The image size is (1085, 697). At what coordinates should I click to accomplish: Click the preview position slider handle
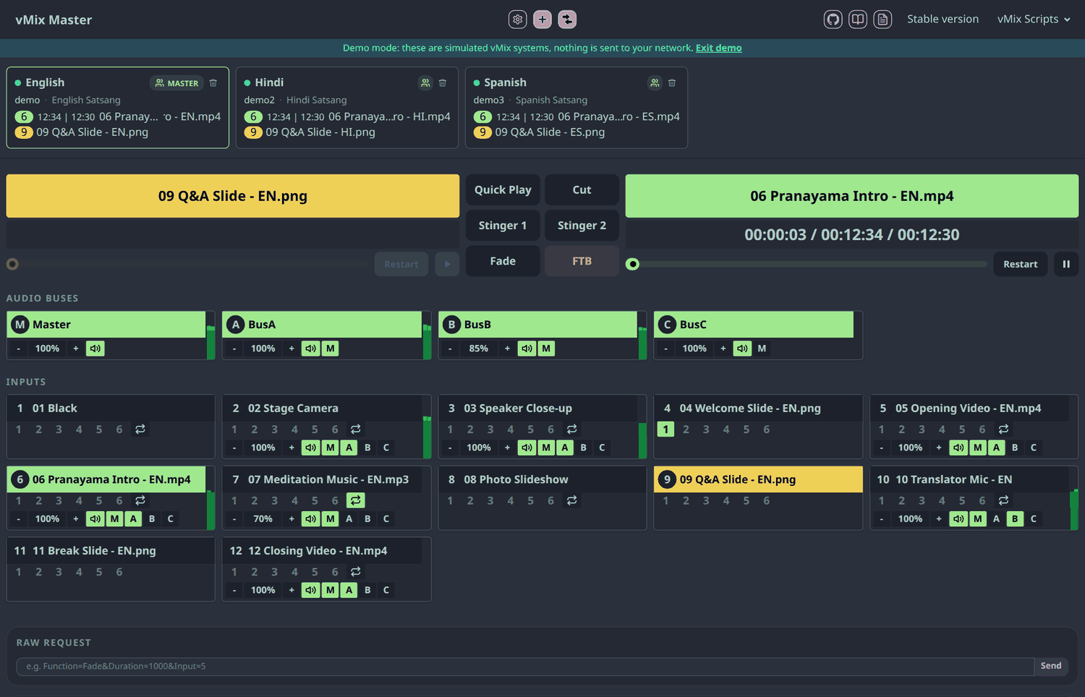[12, 264]
